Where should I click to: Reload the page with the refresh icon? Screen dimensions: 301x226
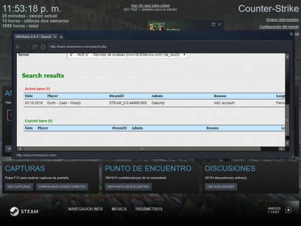(x=35, y=47)
